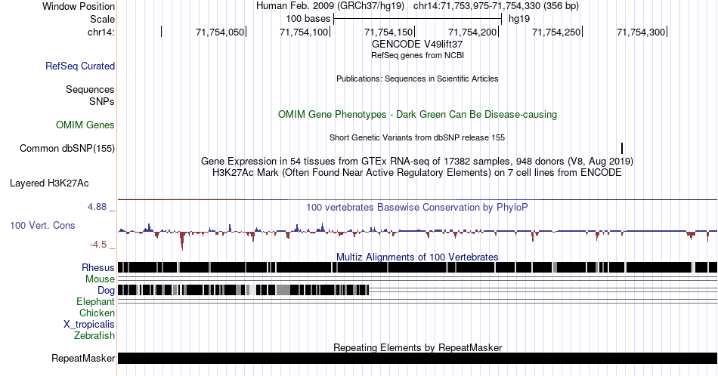Click the OMIM Gene Phenotypes track title
Viewport: 718px width, 376px height.
[417, 114]
